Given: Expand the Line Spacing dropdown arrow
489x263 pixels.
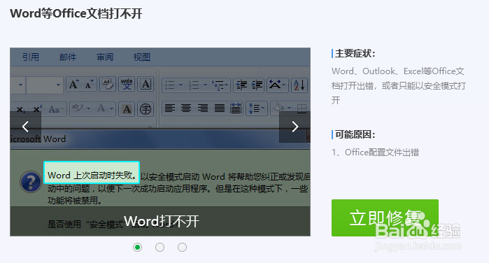Looking at the screenshot, I should pos(262,108).
